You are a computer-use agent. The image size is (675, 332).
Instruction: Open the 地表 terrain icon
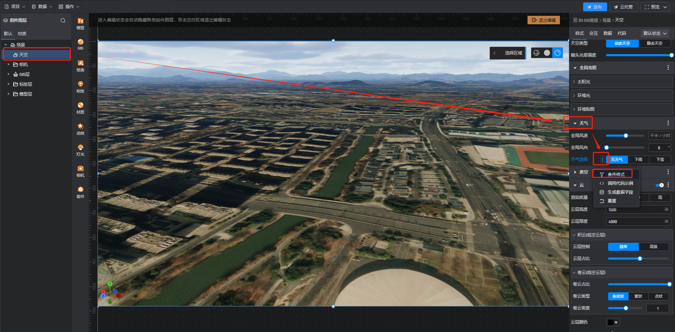[x=81, y=66]
